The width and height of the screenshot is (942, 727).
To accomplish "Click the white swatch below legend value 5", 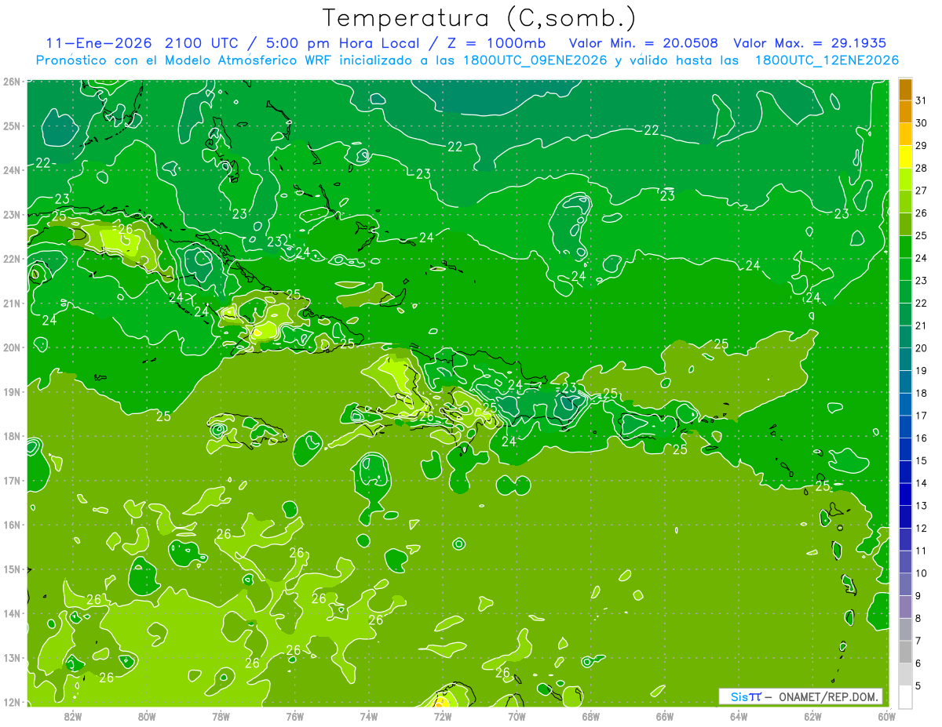I will pyautogui.click(x=906, y=696).
